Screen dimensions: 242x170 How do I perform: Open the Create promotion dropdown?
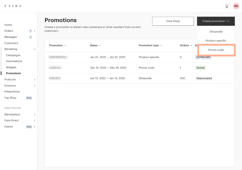coord(216,21)
